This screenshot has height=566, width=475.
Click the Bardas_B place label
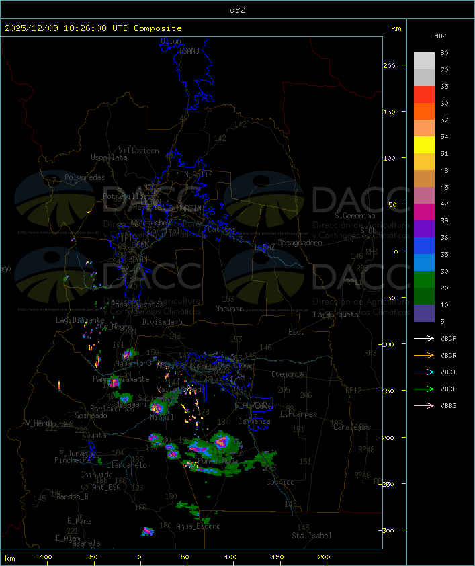pos(72,497)
